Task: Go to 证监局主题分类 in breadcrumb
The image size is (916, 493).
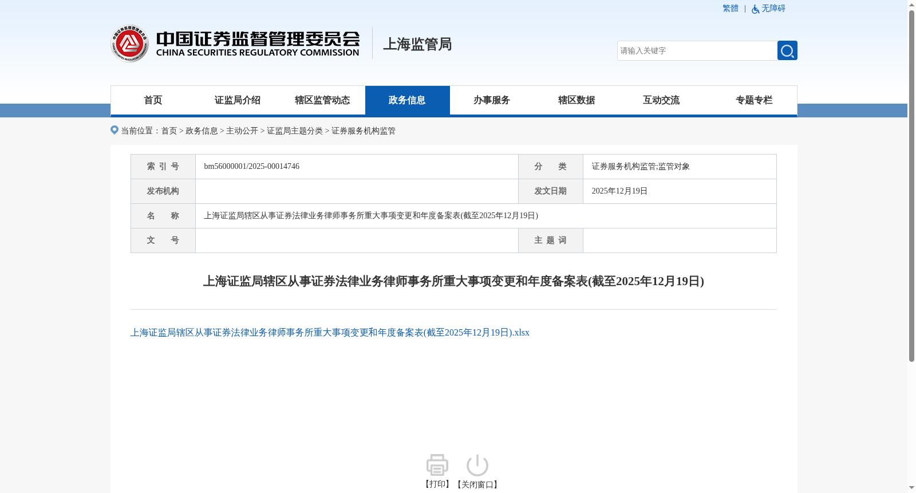Action: [x=295, y=131]
